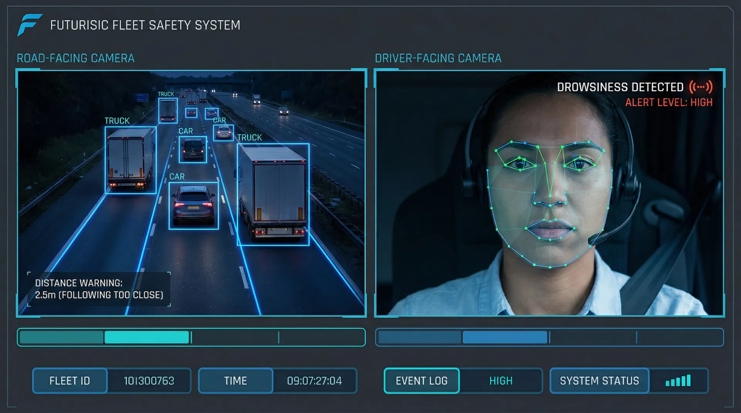Click the system status signal bars icon
741x413 pixels.
[678, 381]
